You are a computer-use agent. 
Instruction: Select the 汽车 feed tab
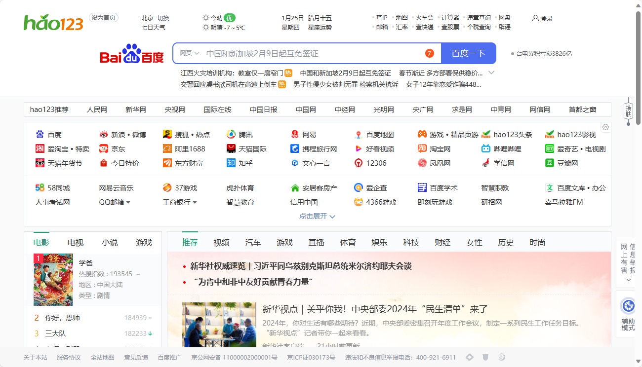pyautogui.click(x=253, y=242)
